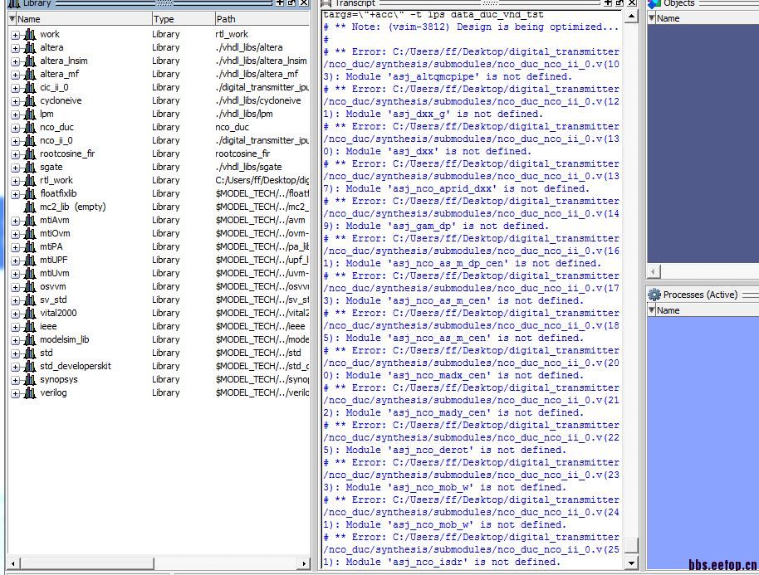Expand the cycloneive library node

pyautogui.click(x=16, y=101)
